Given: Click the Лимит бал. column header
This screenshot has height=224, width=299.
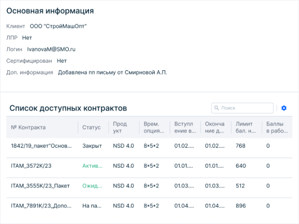Looking at the screenshot, I should (x=246, y=127).
